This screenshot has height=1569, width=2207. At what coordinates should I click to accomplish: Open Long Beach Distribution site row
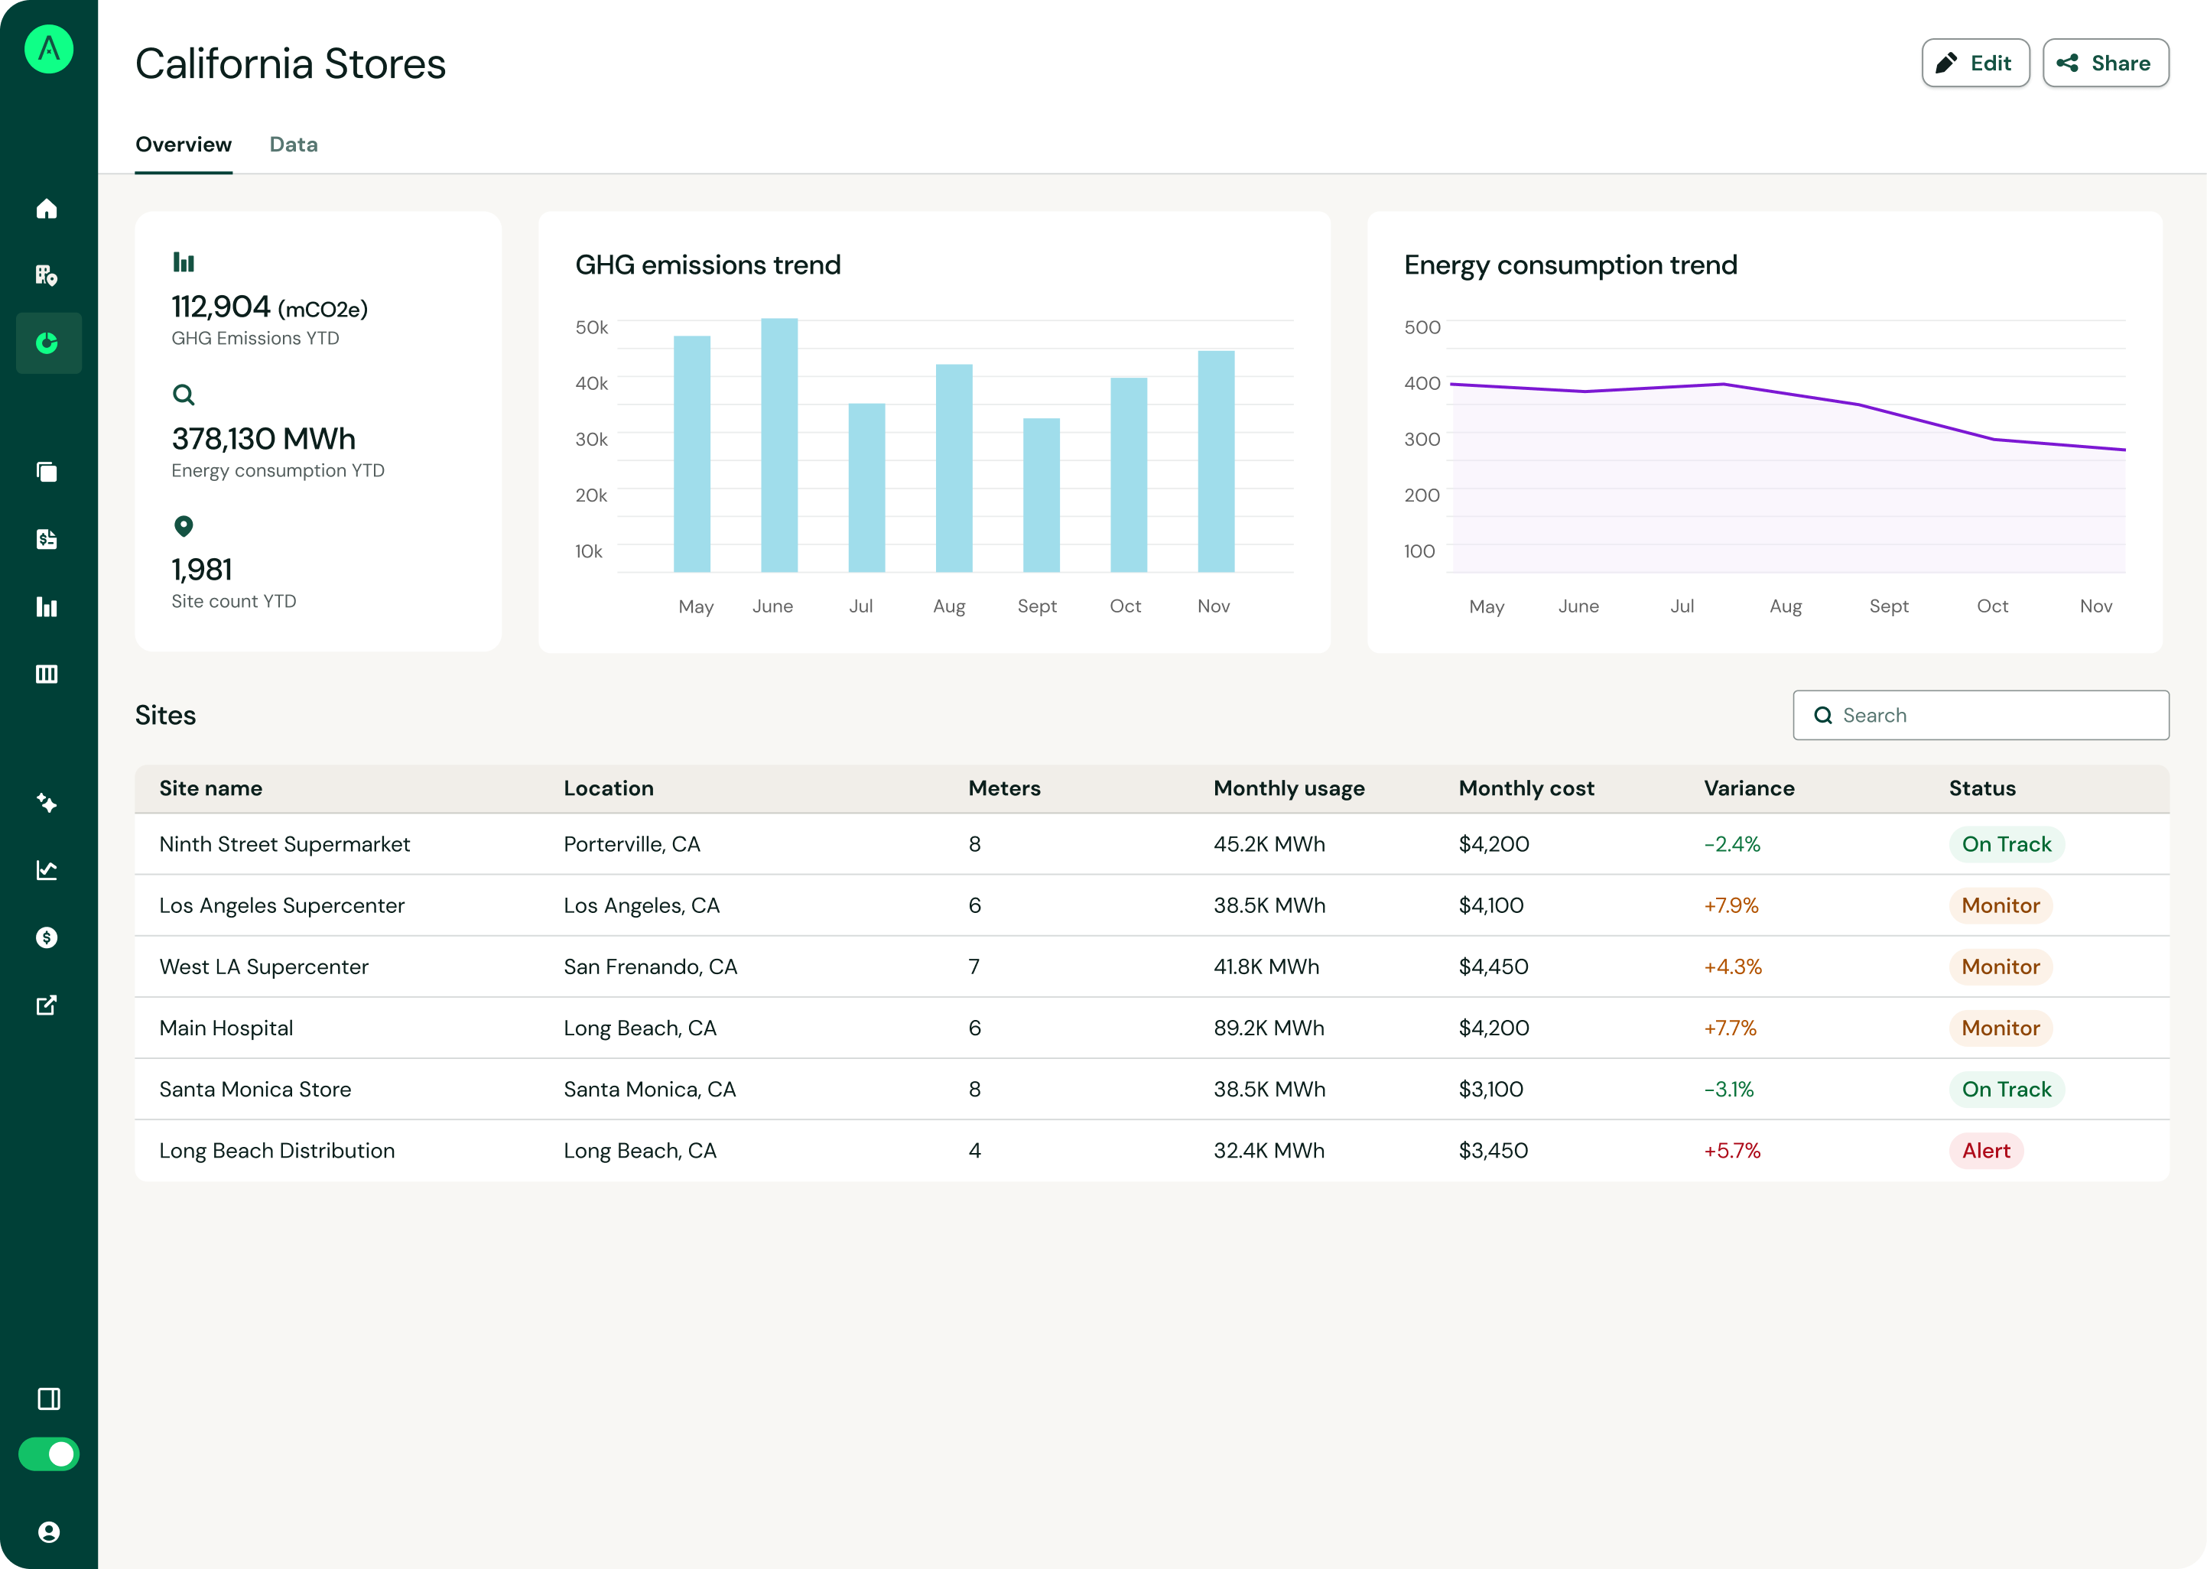(x=1152, y=1151)
